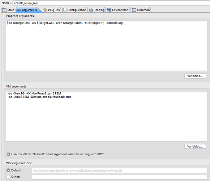Click into the Name field KNIME_Node_test
210x181 pixels.
[x=111, y=3]
